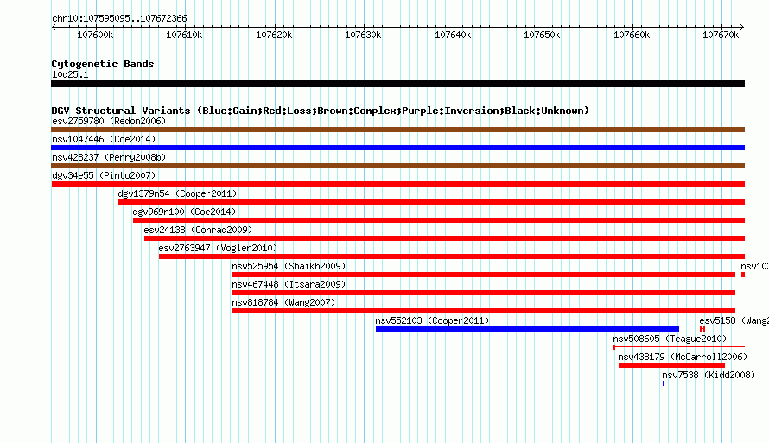Click the right arrow end of ruler
Image resolution: width=769 pixels, height=443 pixels.
click(x=742, y=28)
